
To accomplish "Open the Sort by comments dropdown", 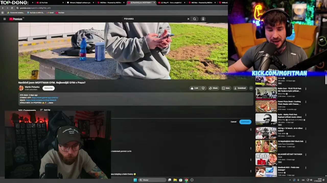I will (45, 110).
